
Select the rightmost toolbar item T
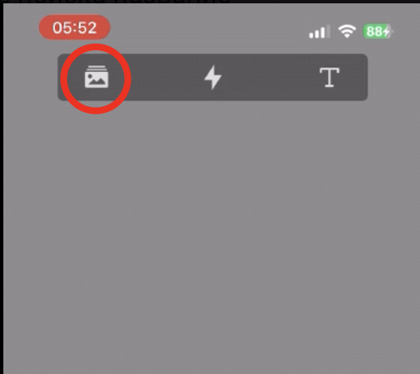330,77
